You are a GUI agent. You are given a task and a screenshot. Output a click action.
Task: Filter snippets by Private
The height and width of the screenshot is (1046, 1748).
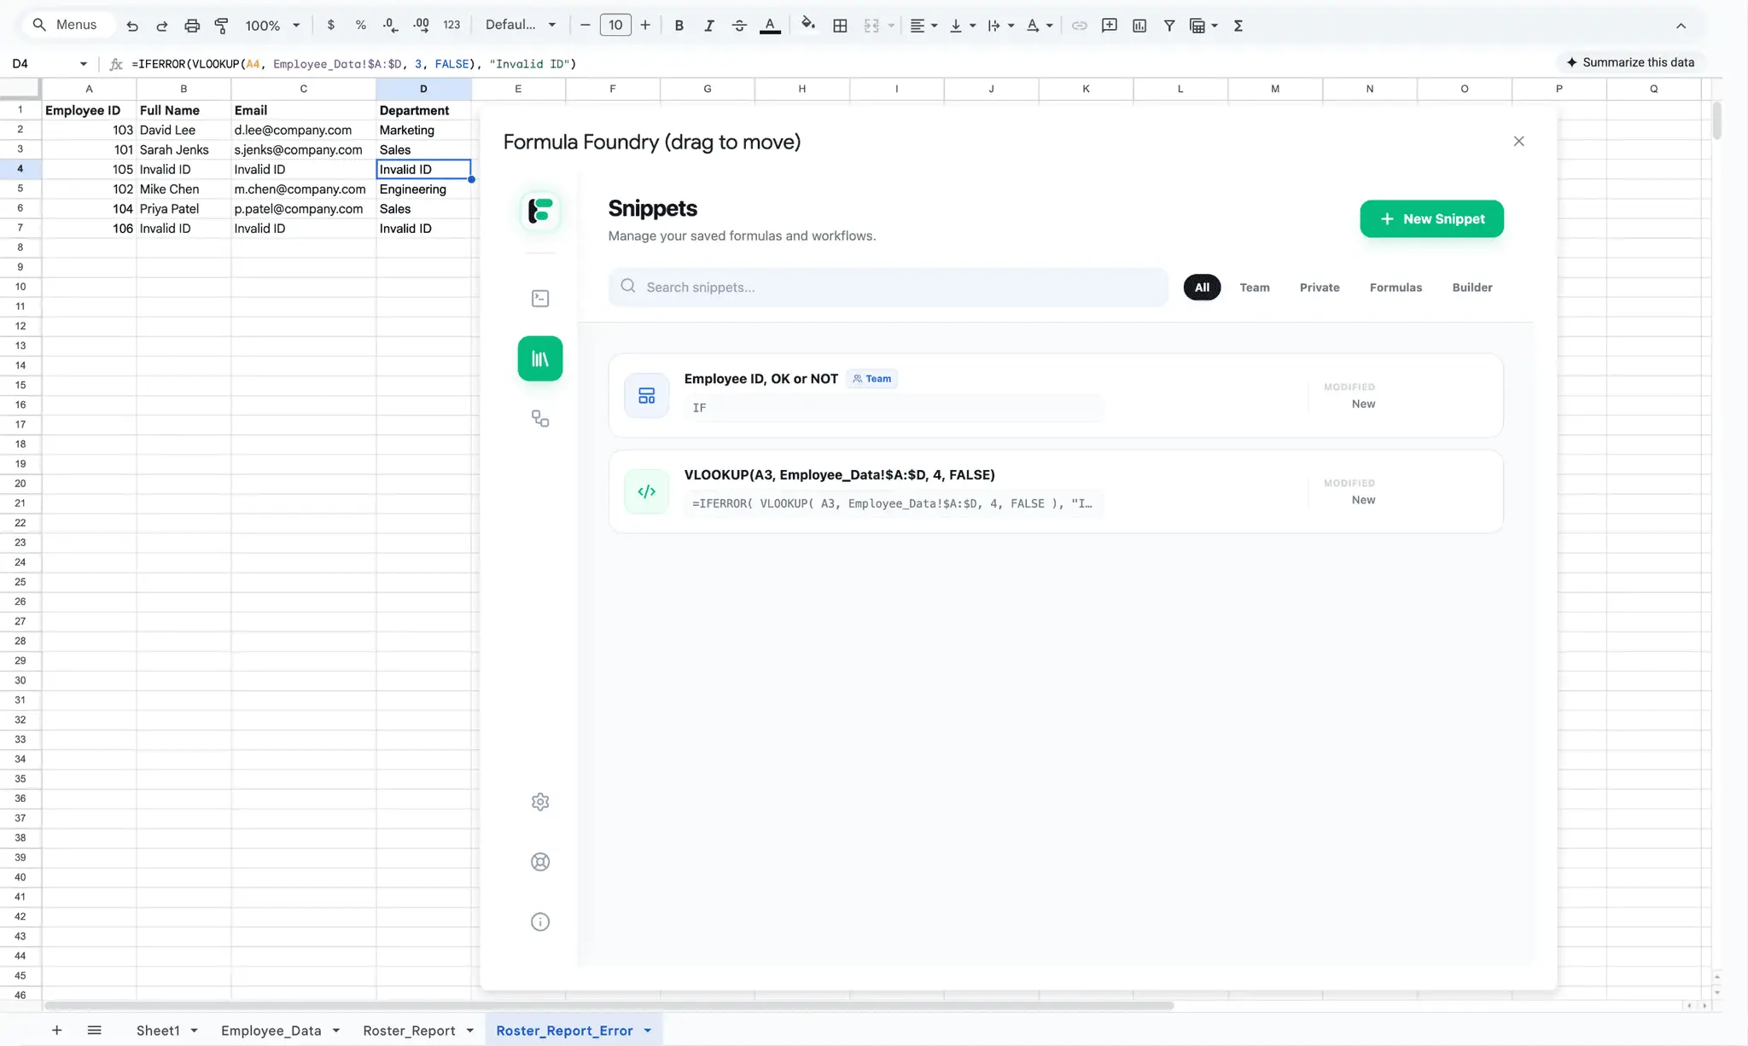click(1320, 288)
